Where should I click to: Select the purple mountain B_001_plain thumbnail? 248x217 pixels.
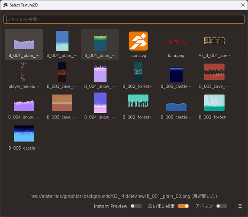(24, 44)
